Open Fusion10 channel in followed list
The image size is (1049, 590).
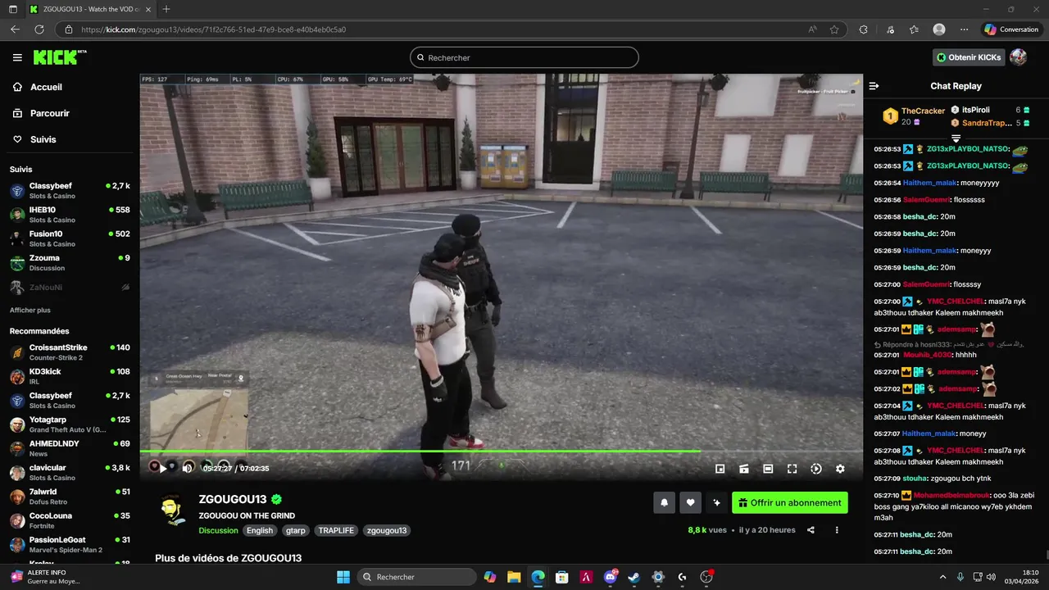70,238
